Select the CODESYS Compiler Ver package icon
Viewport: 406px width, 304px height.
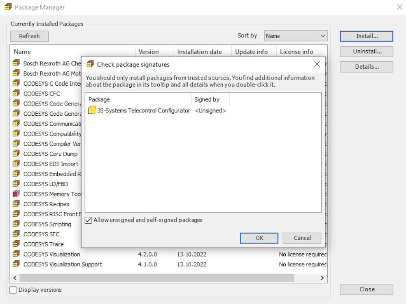[16, 143]
